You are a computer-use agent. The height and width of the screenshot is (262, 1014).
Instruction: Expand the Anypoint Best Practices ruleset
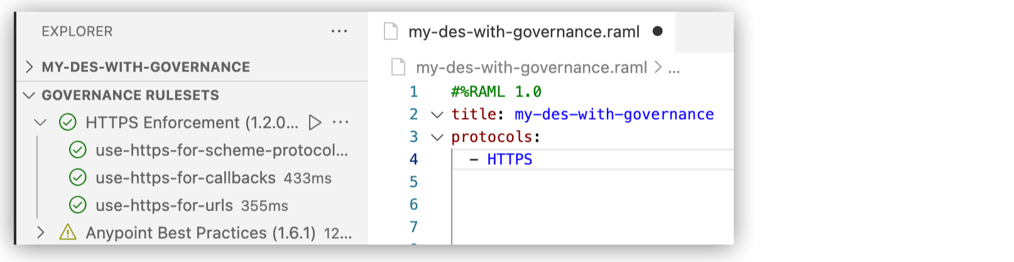click(x=41, y=233)
